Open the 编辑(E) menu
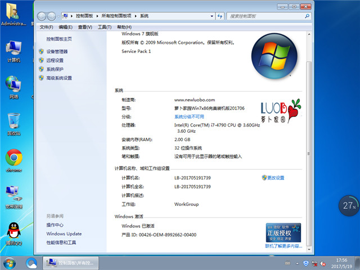This screenshot has width=360, height=270. 65,27
